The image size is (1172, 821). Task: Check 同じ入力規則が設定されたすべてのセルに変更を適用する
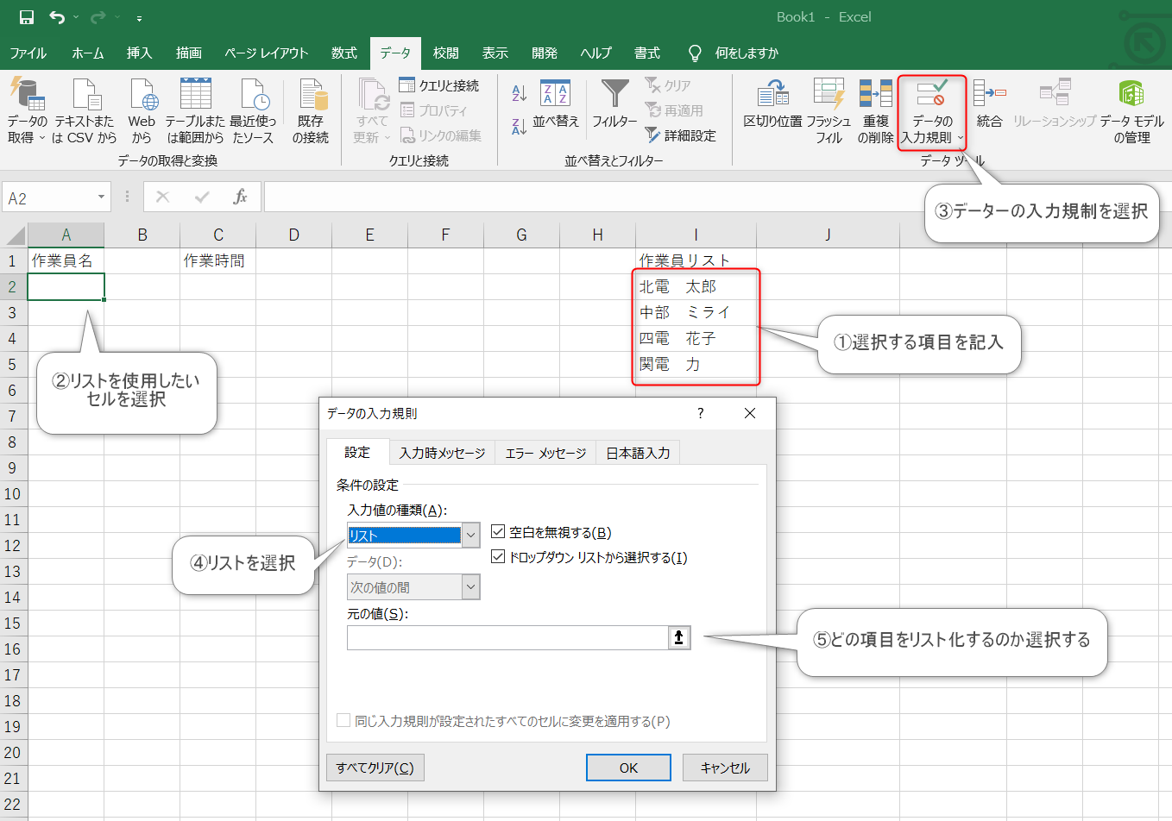343,721
